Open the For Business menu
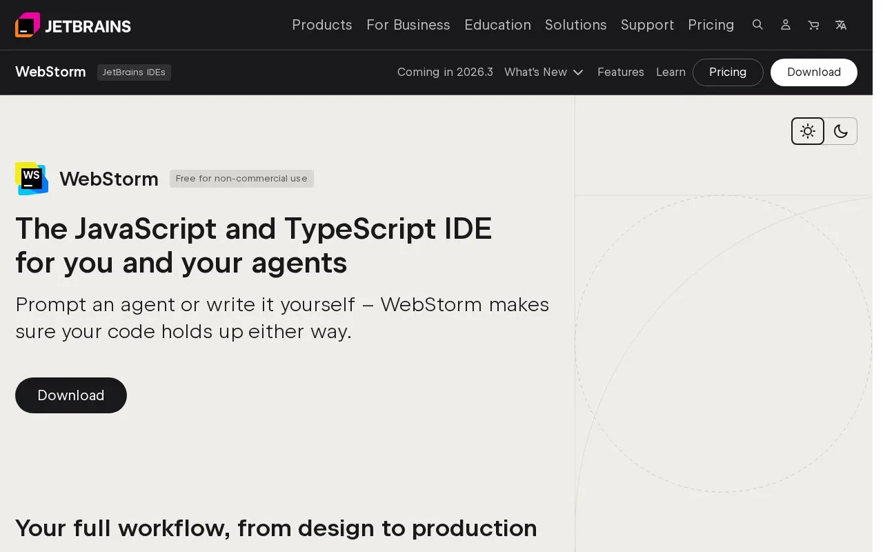Viewport: 883px width, 552px height. [408, 25]
